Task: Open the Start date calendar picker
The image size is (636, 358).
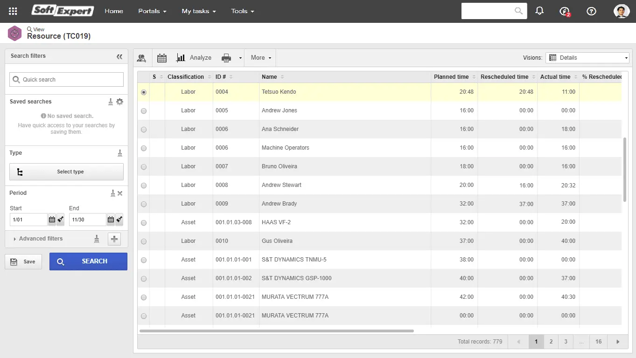Action: point(52,220)
